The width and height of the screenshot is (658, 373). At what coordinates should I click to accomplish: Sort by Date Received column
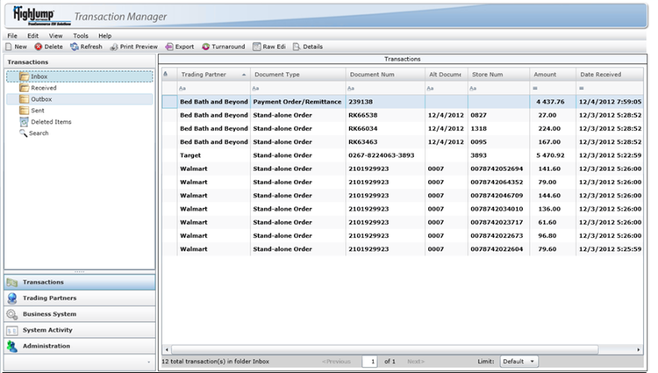[x=610, y=75]
